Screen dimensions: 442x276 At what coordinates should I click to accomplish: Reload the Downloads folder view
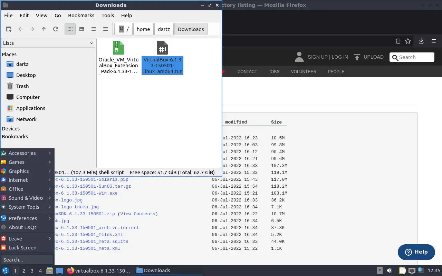(x=56, y=29)
